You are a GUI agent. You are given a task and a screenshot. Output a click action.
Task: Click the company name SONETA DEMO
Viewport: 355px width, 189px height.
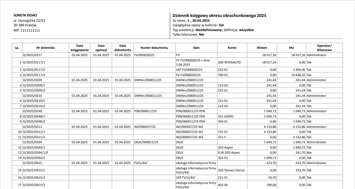tap(25, 15)
